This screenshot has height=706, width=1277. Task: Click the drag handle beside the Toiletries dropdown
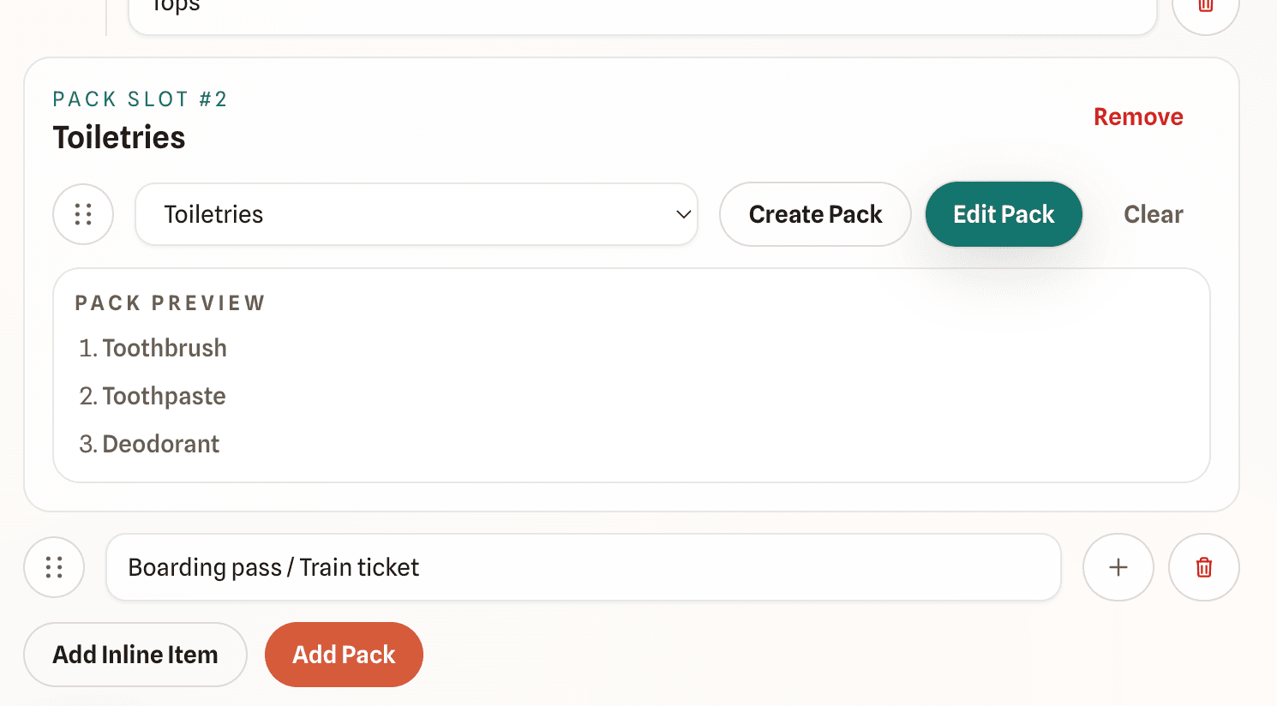tap(83, 214)
